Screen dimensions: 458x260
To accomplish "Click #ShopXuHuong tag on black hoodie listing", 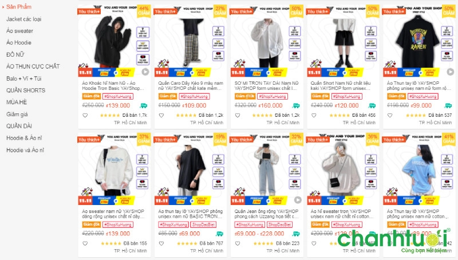I will (x=118, y=96).
